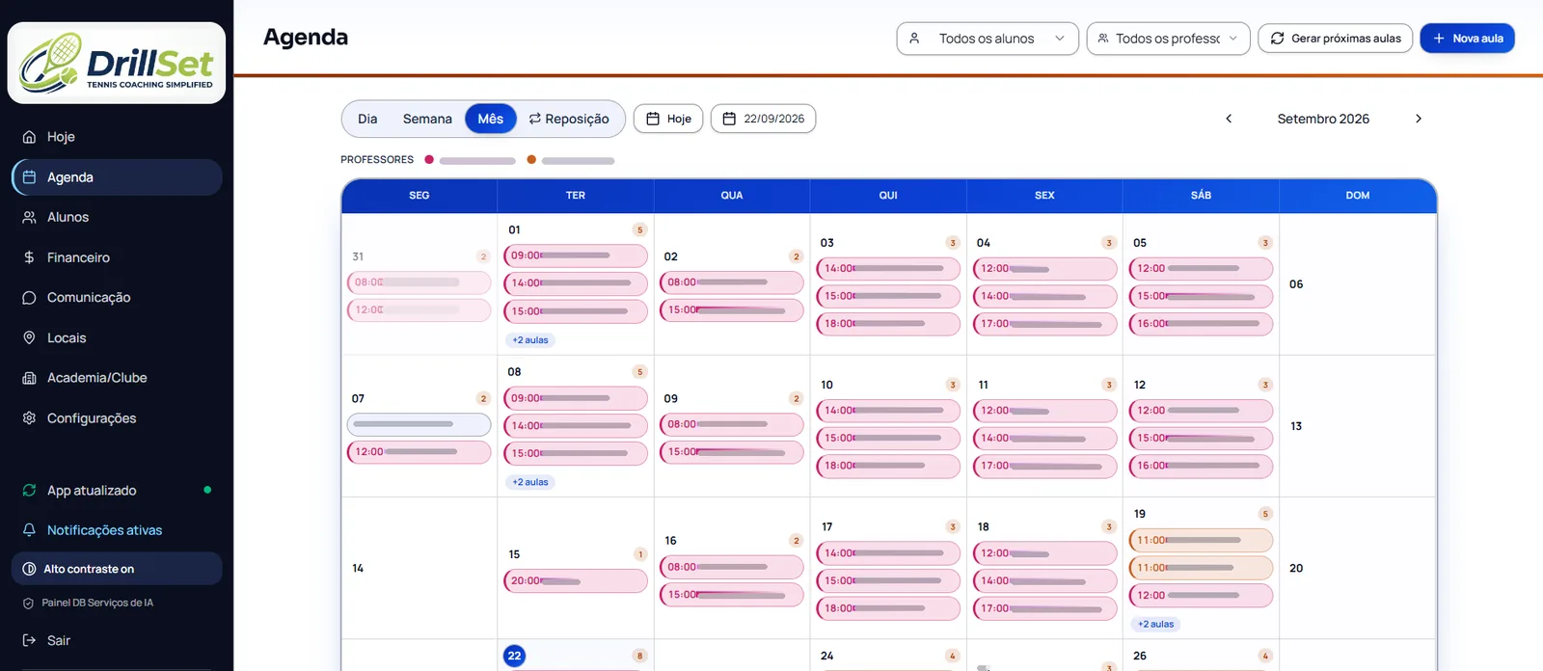1543x671 pixels.
Task: Open Academia/Clube building icon
Action: tap(29, 378)
